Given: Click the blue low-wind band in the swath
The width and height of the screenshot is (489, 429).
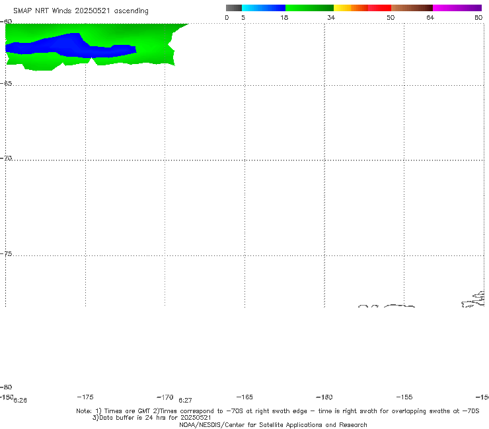Looking at the screenshot, I should point(70,47).
